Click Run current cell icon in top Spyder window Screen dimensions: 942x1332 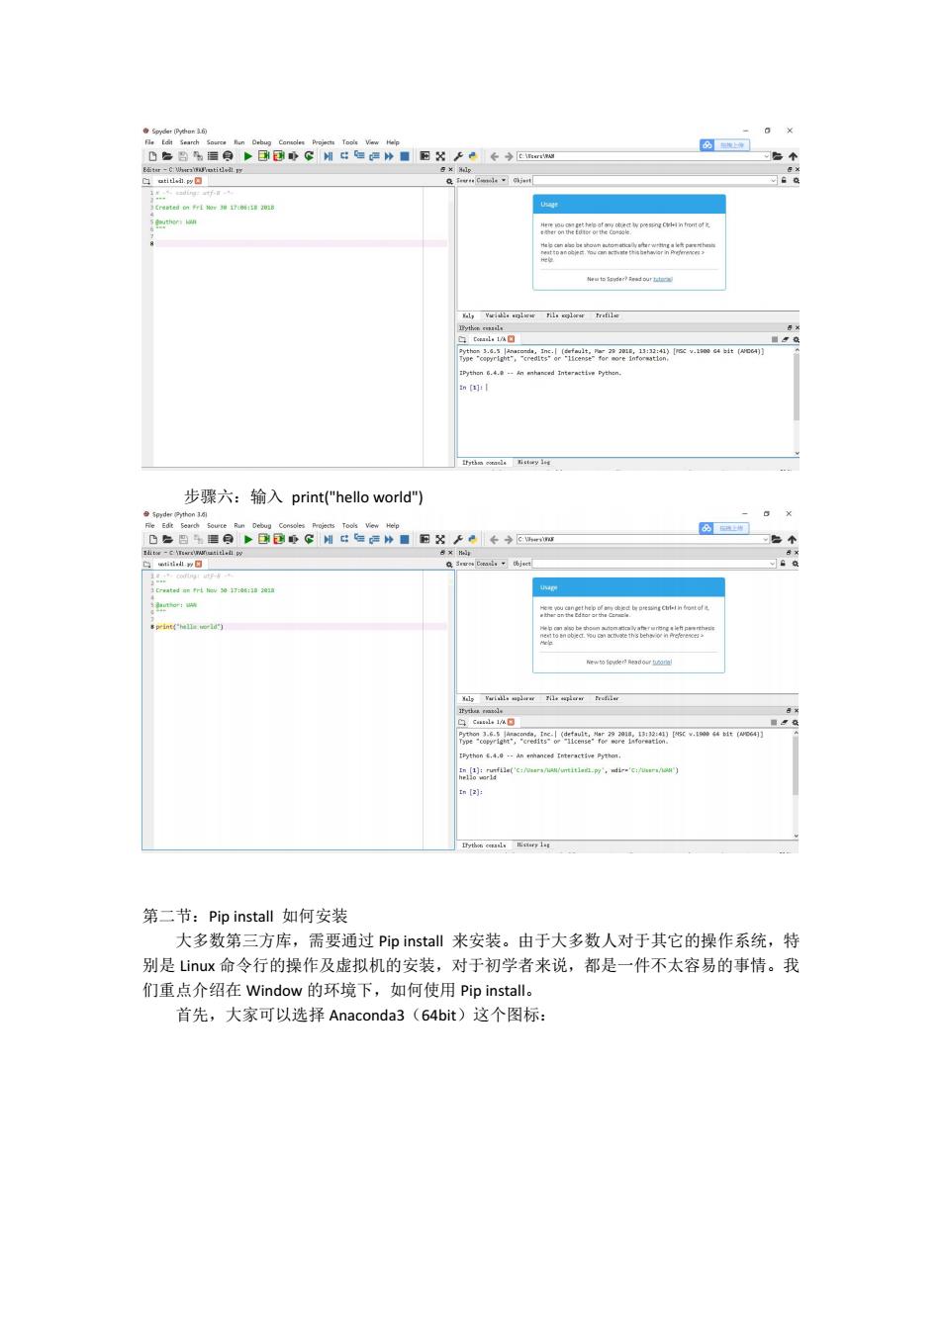point(264,156)
